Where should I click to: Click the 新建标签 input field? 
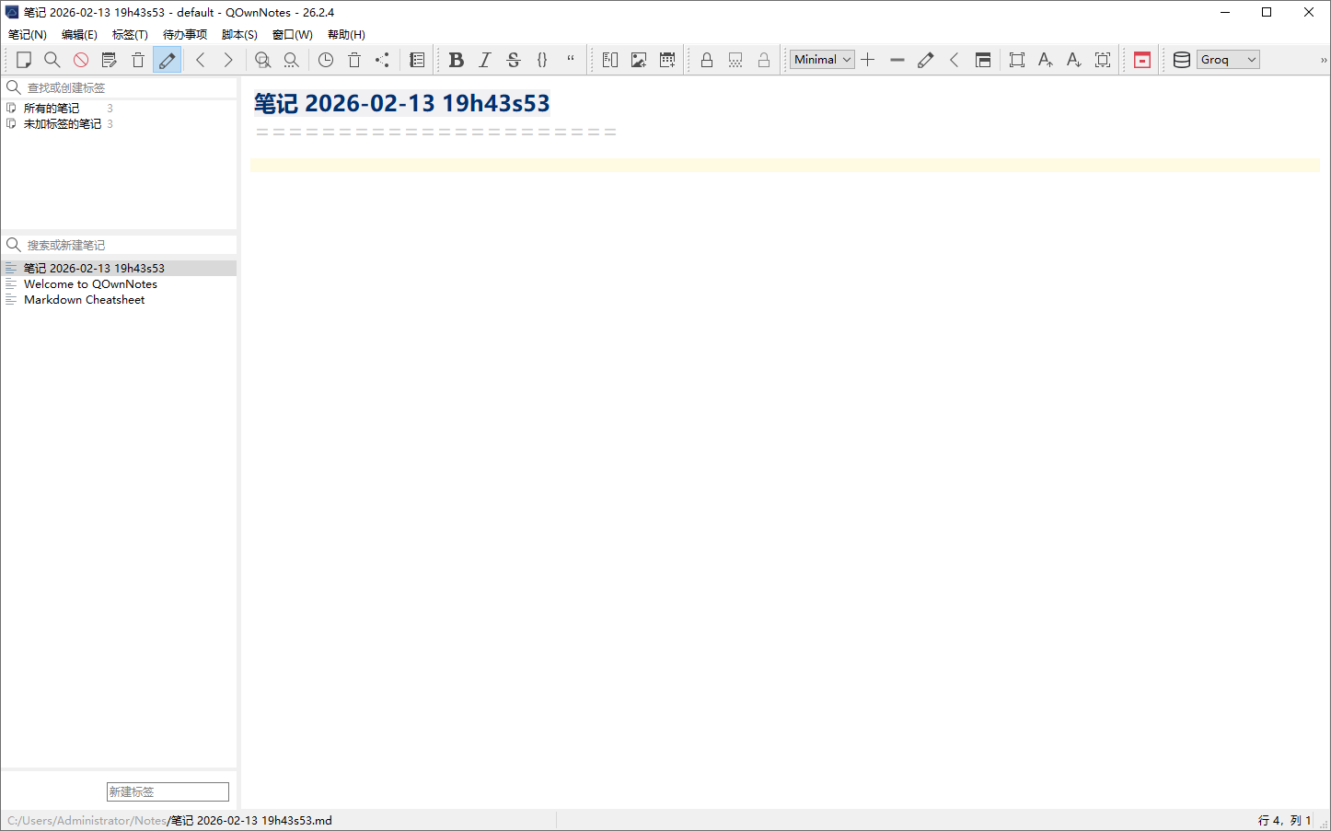pos(168,791)
